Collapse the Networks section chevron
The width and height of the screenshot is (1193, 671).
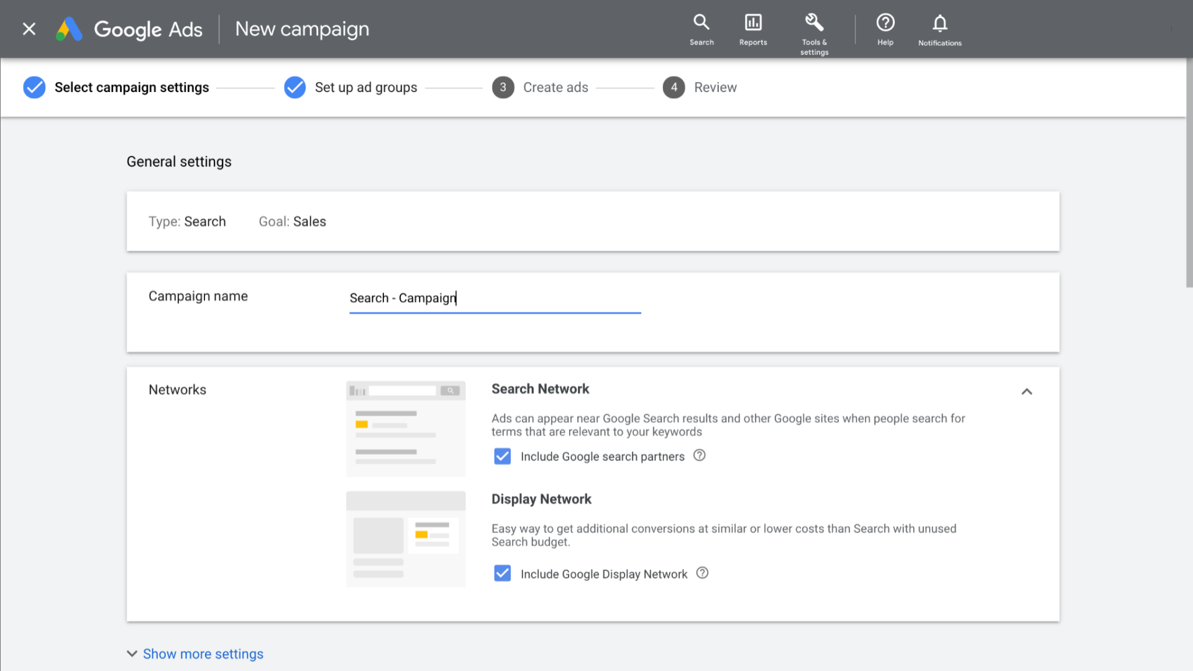pos(1026,391)
